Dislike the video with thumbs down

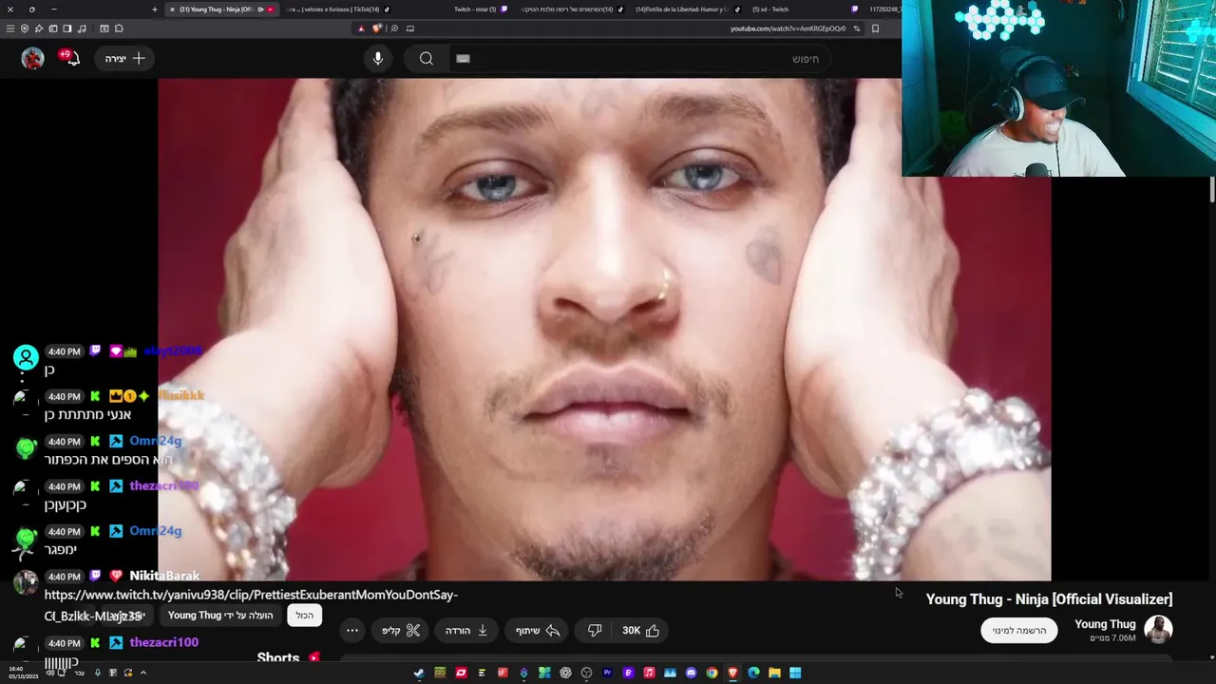pos(595,631)
